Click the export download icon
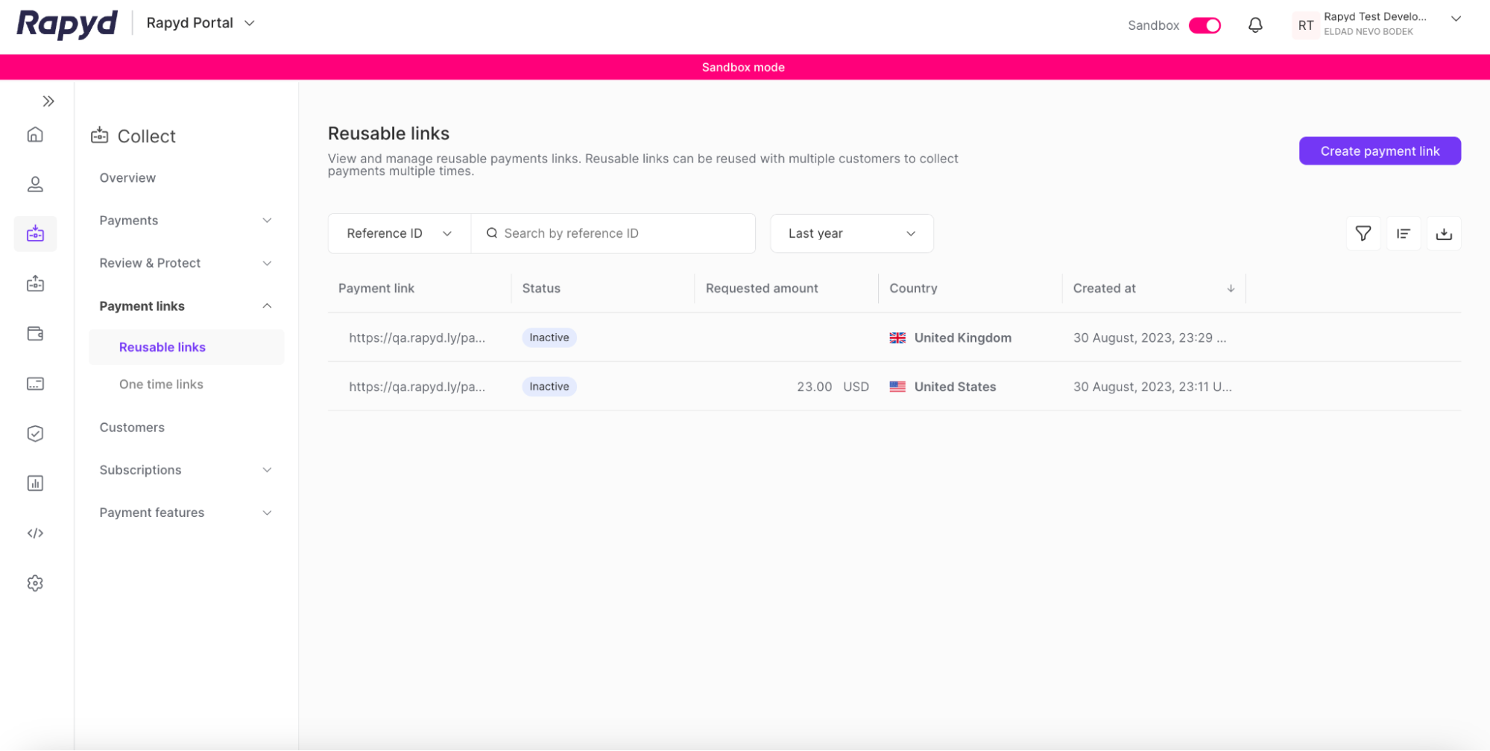Viewport: 1490px width, 751px height. (1444, 233)
